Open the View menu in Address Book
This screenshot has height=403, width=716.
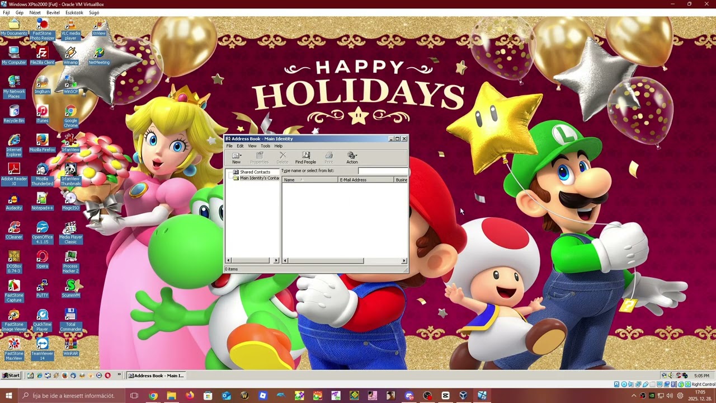[252, 146]
